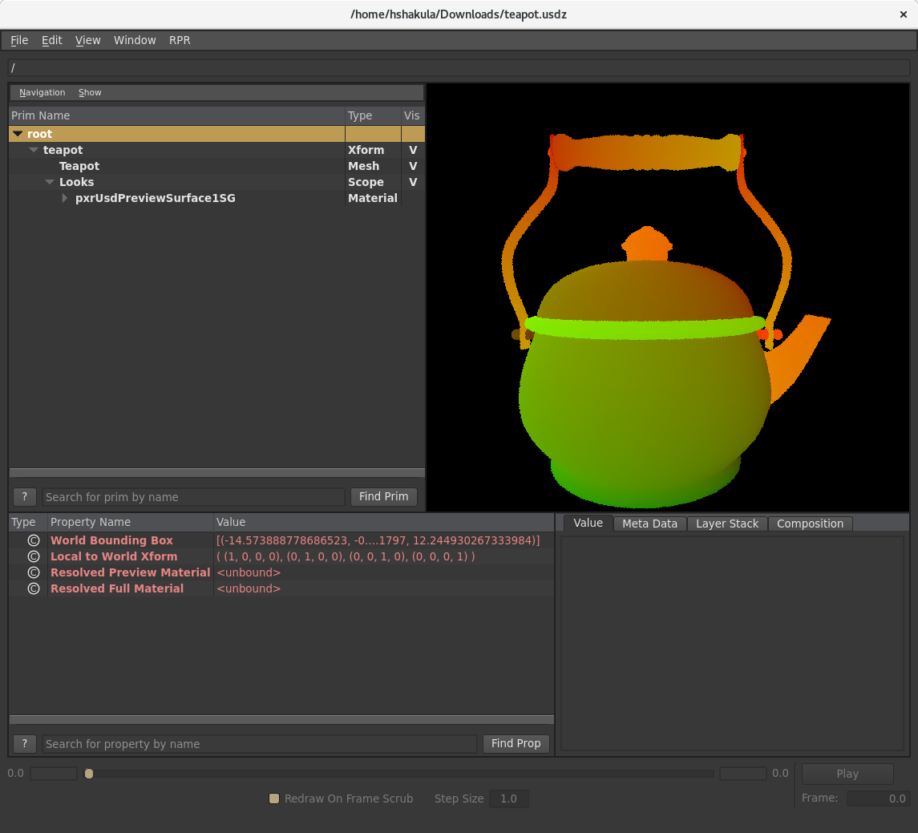Click computed icon for Resolved Full Material
Screen dimensions: 918x833
coord(34,588)
